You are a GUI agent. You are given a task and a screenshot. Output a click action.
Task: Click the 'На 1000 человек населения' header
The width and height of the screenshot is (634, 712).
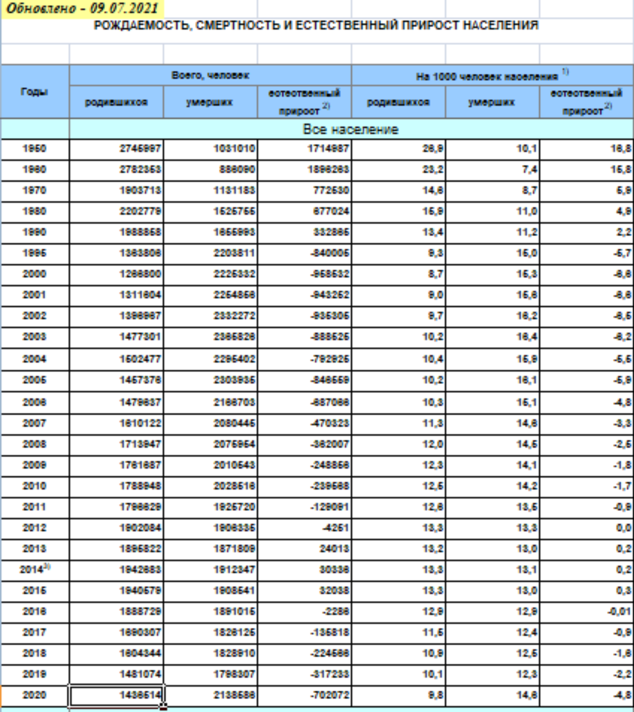click(492, 75)
